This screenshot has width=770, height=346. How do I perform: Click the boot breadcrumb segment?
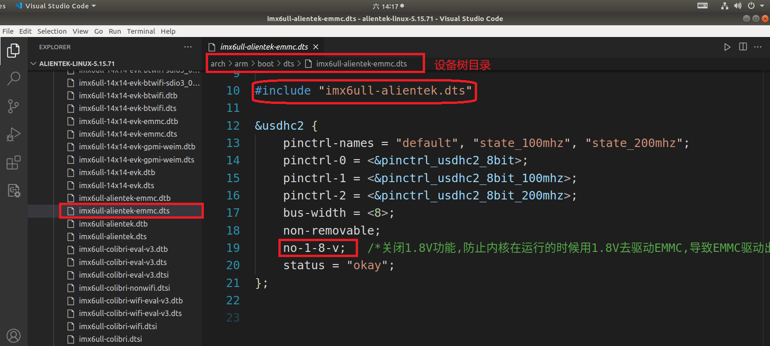point(266,64)
